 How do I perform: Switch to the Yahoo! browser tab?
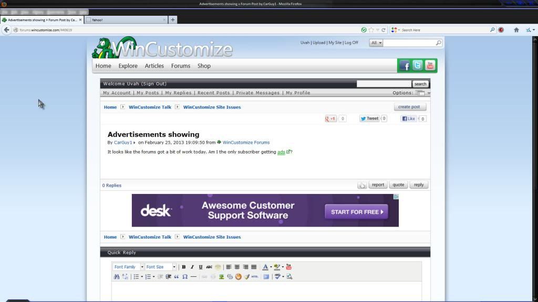(126, 20)
